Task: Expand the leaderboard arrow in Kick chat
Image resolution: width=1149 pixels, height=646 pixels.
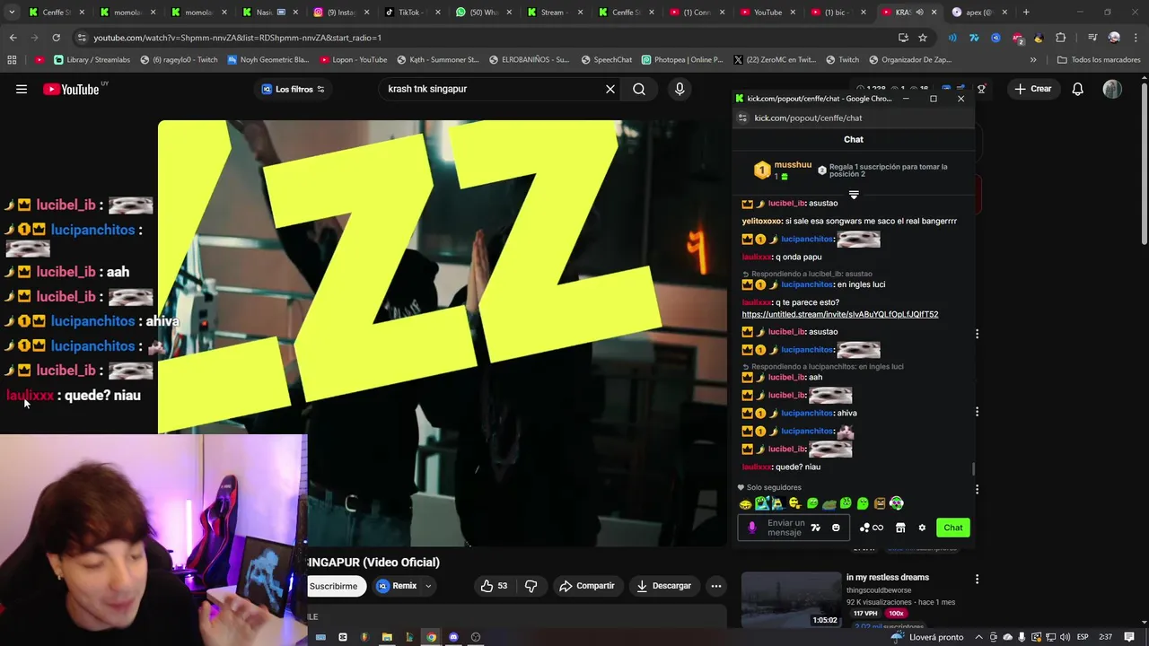Action: pyautogui.click(x=854, y=195)
